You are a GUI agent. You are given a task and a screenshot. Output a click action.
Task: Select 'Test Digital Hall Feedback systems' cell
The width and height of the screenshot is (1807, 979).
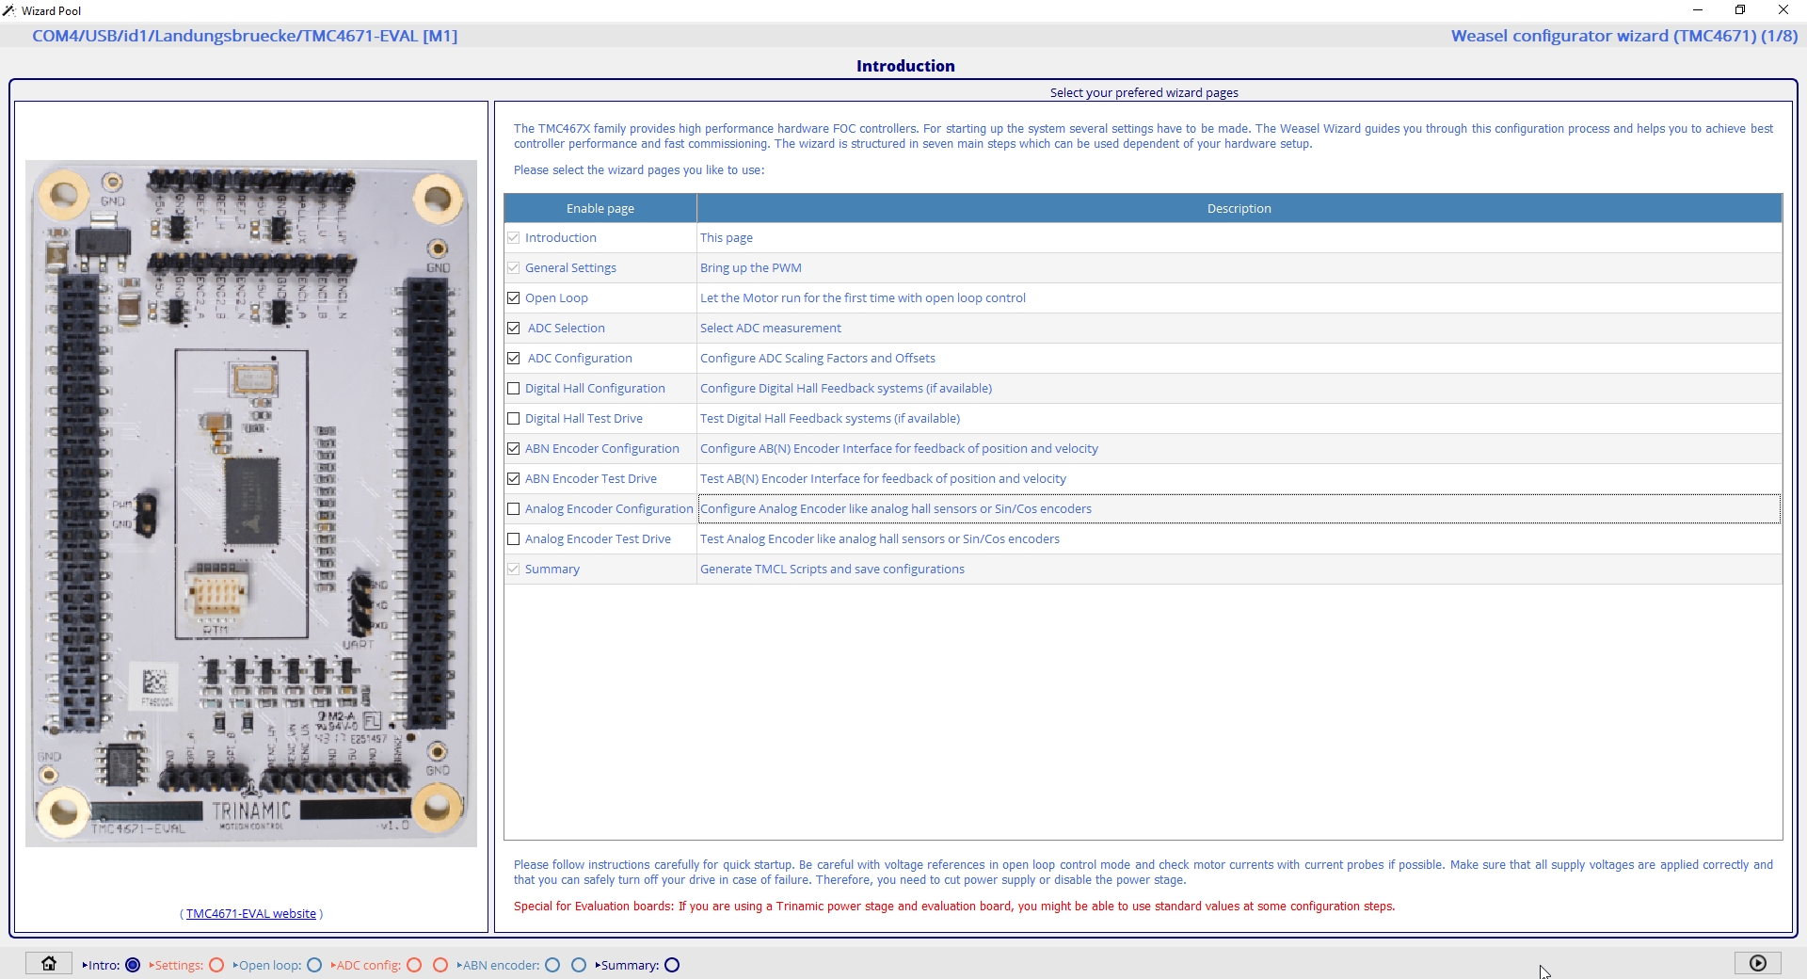[x=1239, y=419]
